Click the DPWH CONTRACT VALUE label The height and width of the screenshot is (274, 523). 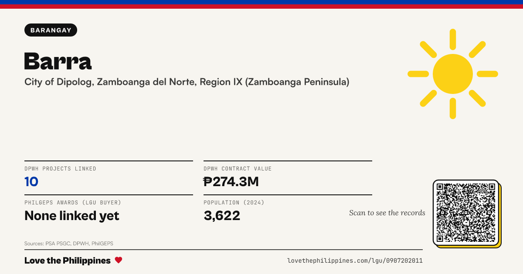pos(238,169)
